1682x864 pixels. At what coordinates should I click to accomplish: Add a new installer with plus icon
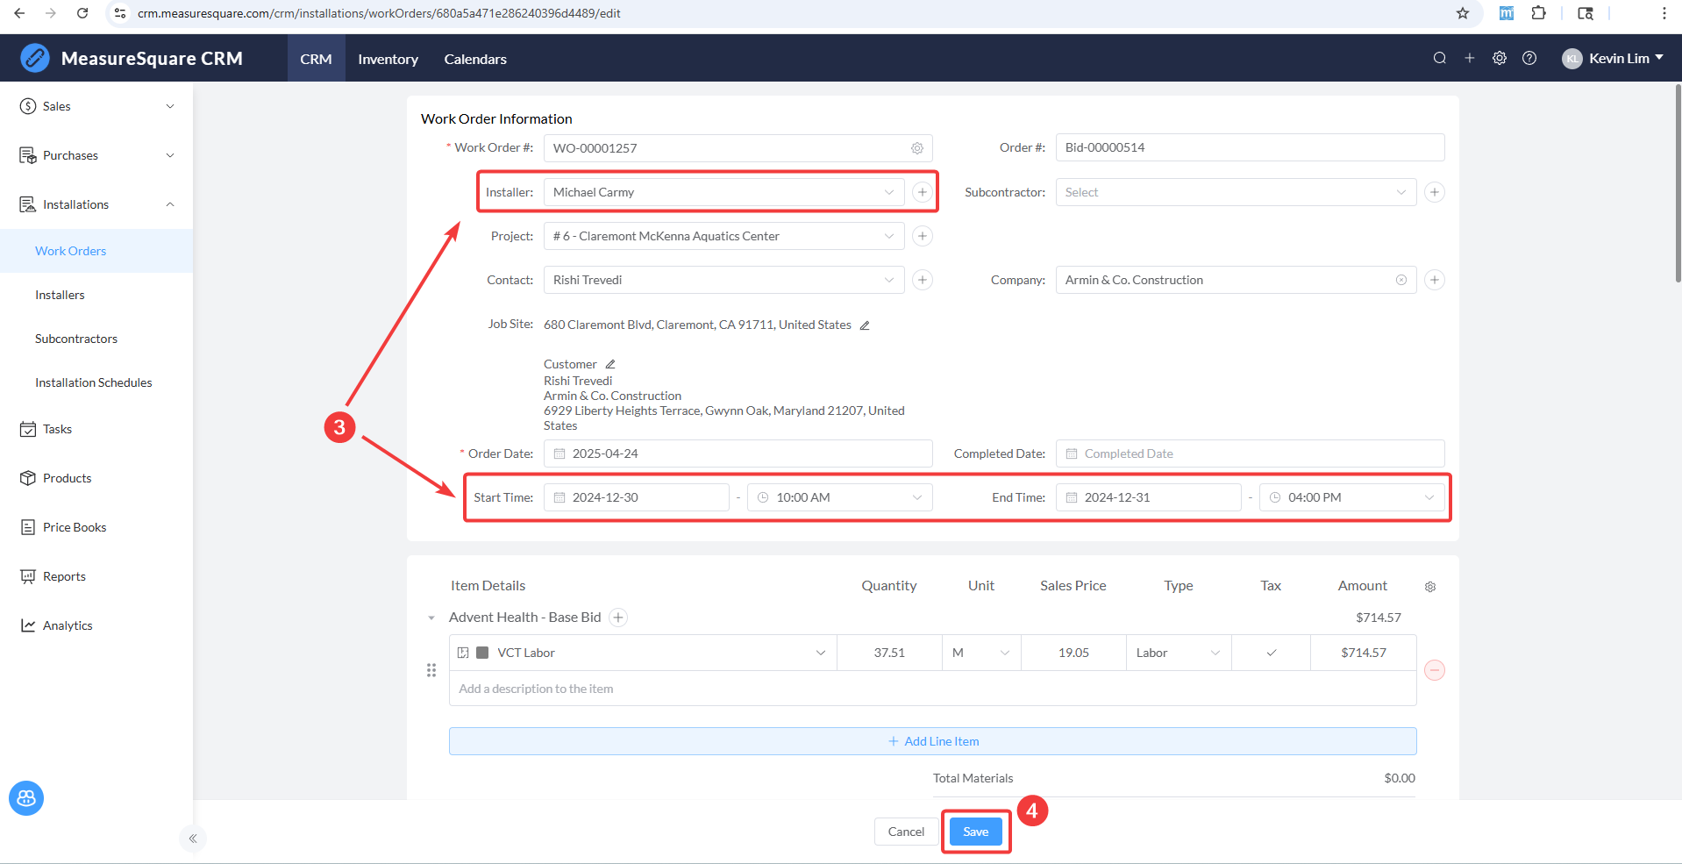pyautogui.click(x=923, y=192)
